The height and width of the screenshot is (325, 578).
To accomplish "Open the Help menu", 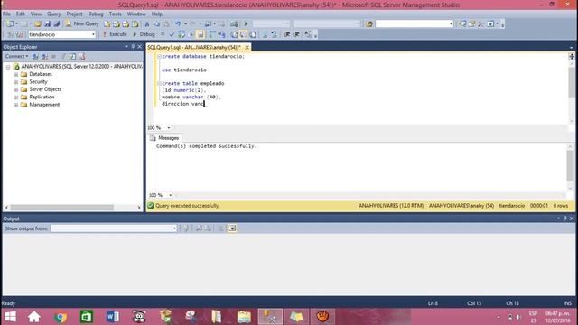I will coord(157,14).
